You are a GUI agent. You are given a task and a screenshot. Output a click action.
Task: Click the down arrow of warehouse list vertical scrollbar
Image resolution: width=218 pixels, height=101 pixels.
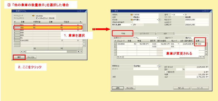coord(84,46)
